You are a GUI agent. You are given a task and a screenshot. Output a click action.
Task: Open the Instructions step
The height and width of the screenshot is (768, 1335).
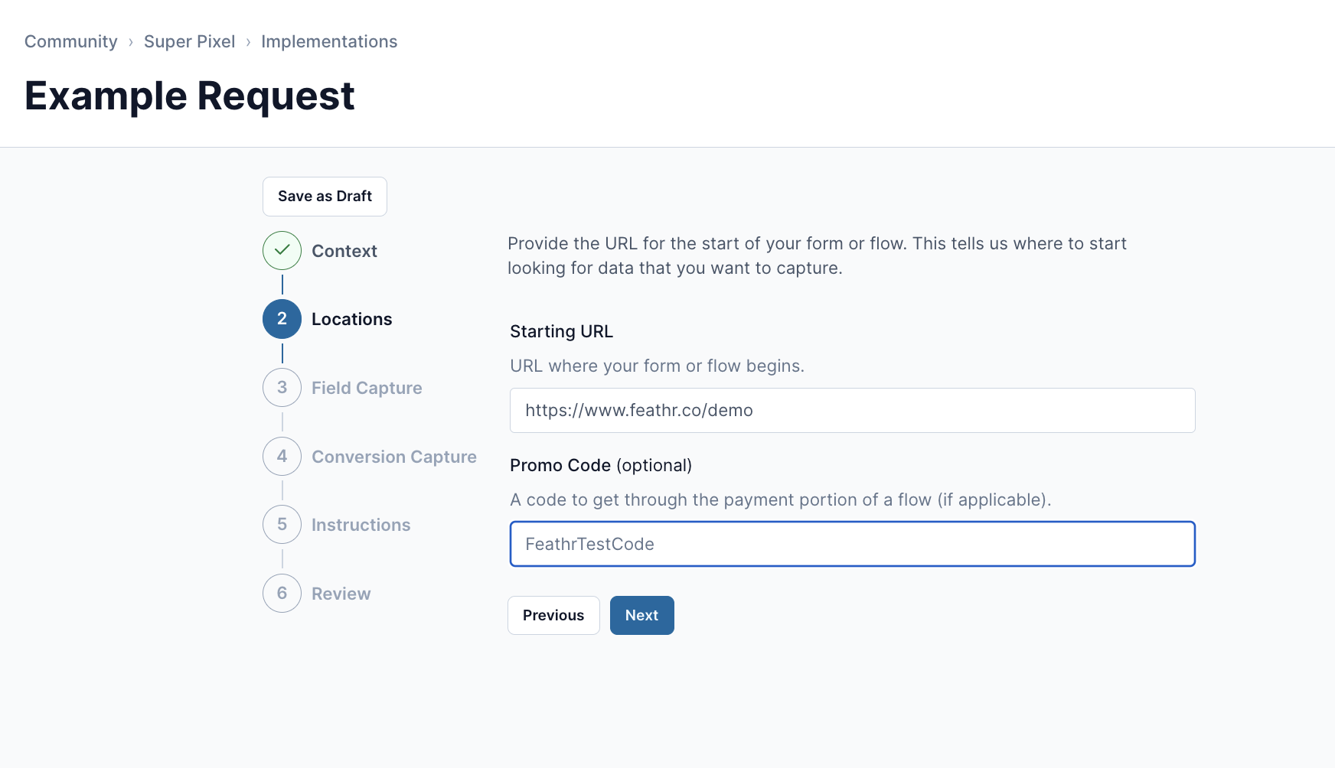(x=361, y=525)
